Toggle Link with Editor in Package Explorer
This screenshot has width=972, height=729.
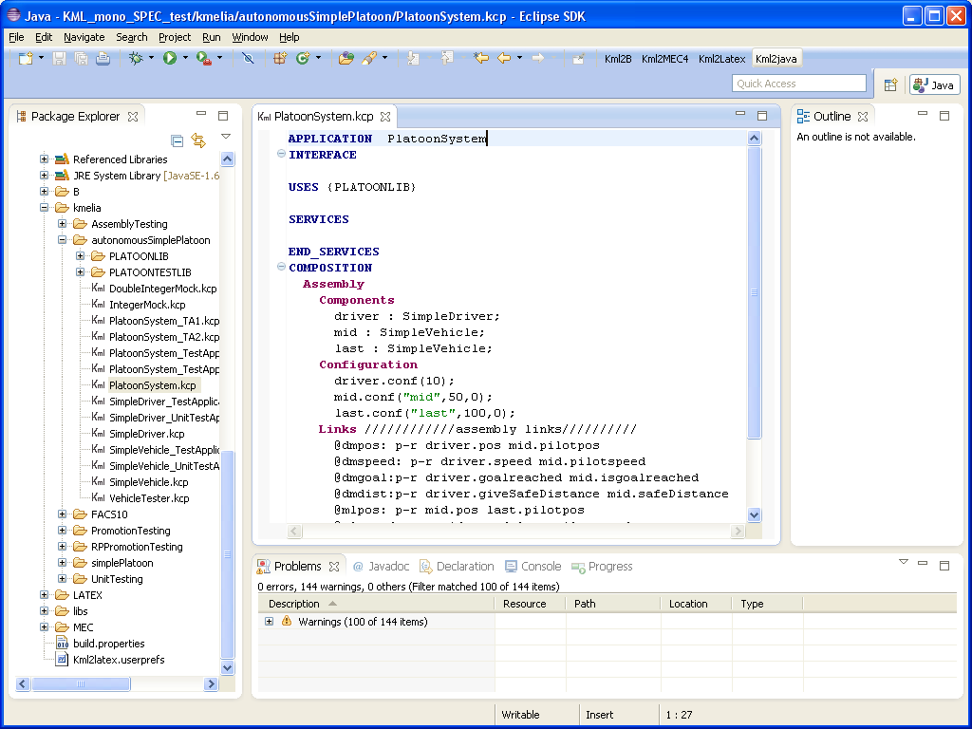(x=198, y=140)
